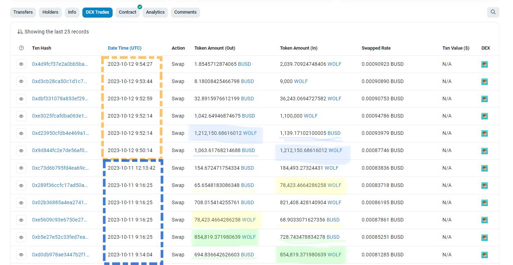Open transaction hash 0xc73d6b795fd4ea69c link

tap(60, 168)
